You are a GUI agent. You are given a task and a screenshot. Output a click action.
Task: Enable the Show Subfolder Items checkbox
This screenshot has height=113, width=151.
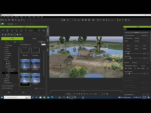pyautogui.click(x=3, y=86)
